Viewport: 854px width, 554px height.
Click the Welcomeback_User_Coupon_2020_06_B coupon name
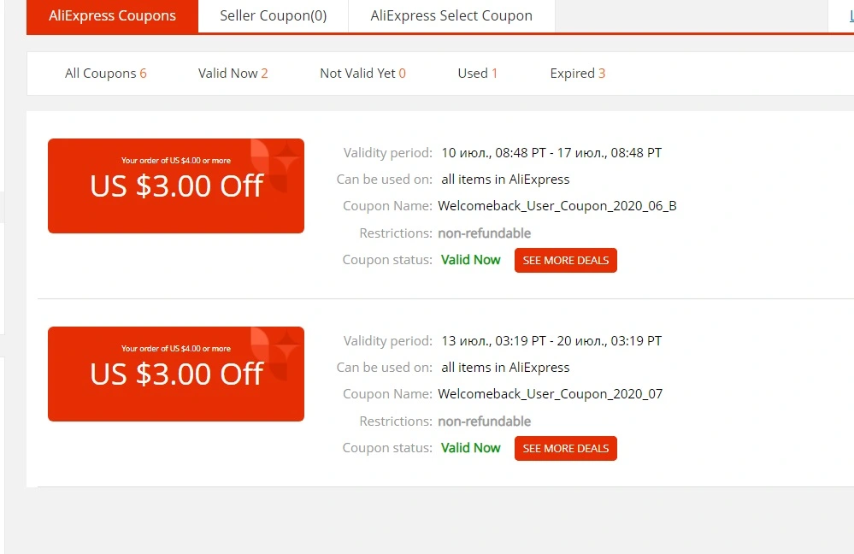(x=557, y=206)
